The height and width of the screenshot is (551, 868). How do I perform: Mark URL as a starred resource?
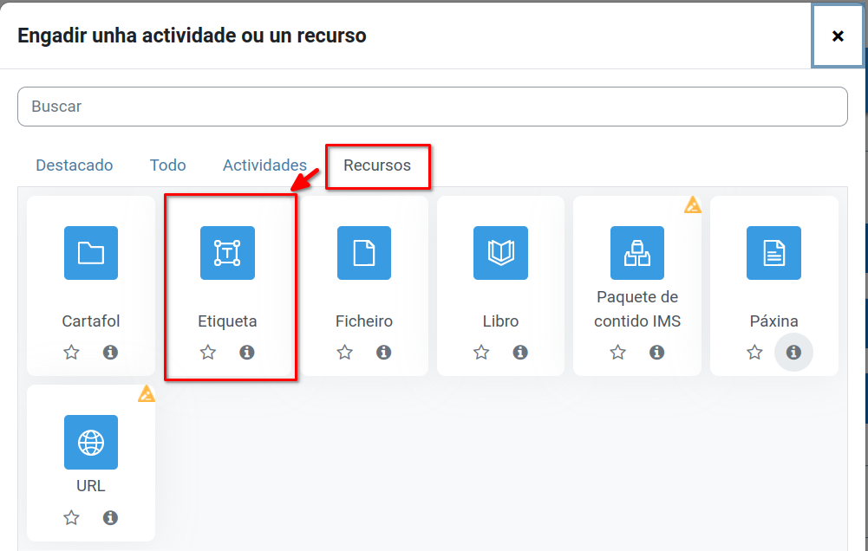pyautogui.click(x=71, y=518)
